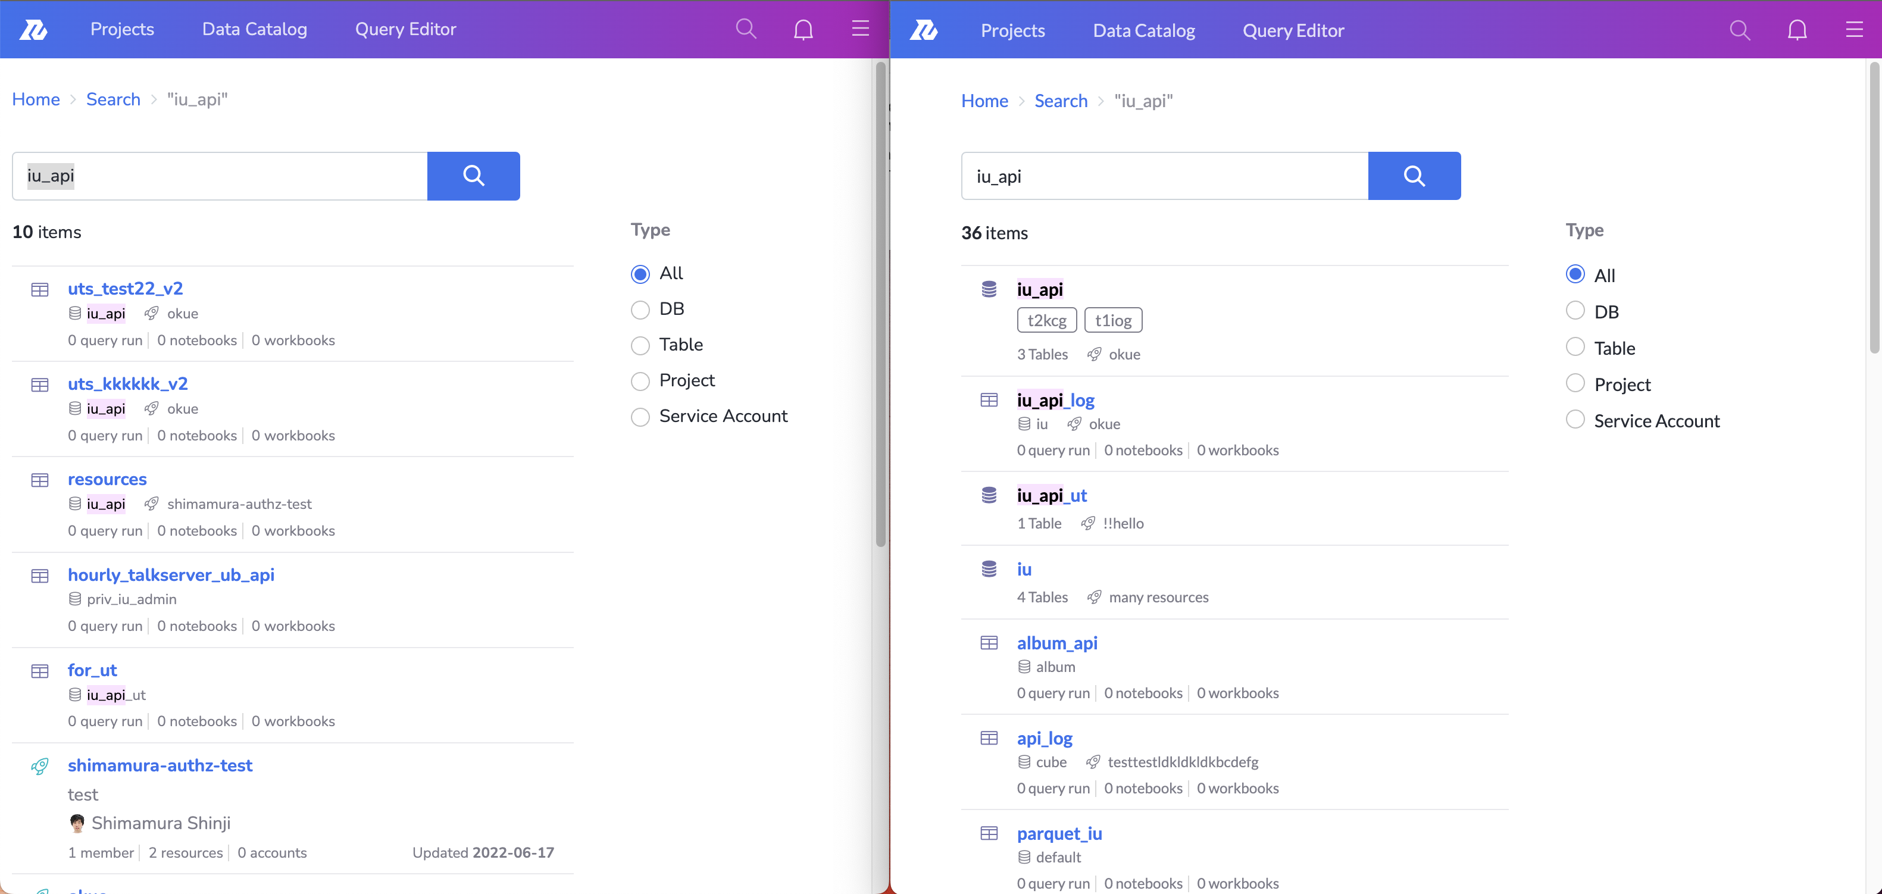
Task: Click the table icon next to album_api
Action: coord(989,643)
